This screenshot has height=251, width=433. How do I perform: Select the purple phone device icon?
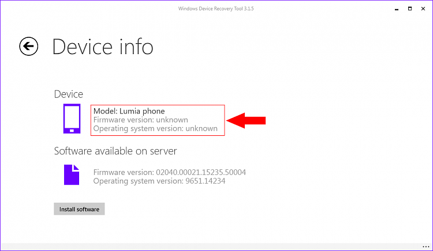click(72, 119)
